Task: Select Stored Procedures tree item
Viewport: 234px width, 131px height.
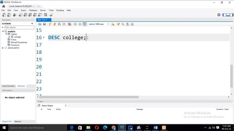Action: [19, 42]
